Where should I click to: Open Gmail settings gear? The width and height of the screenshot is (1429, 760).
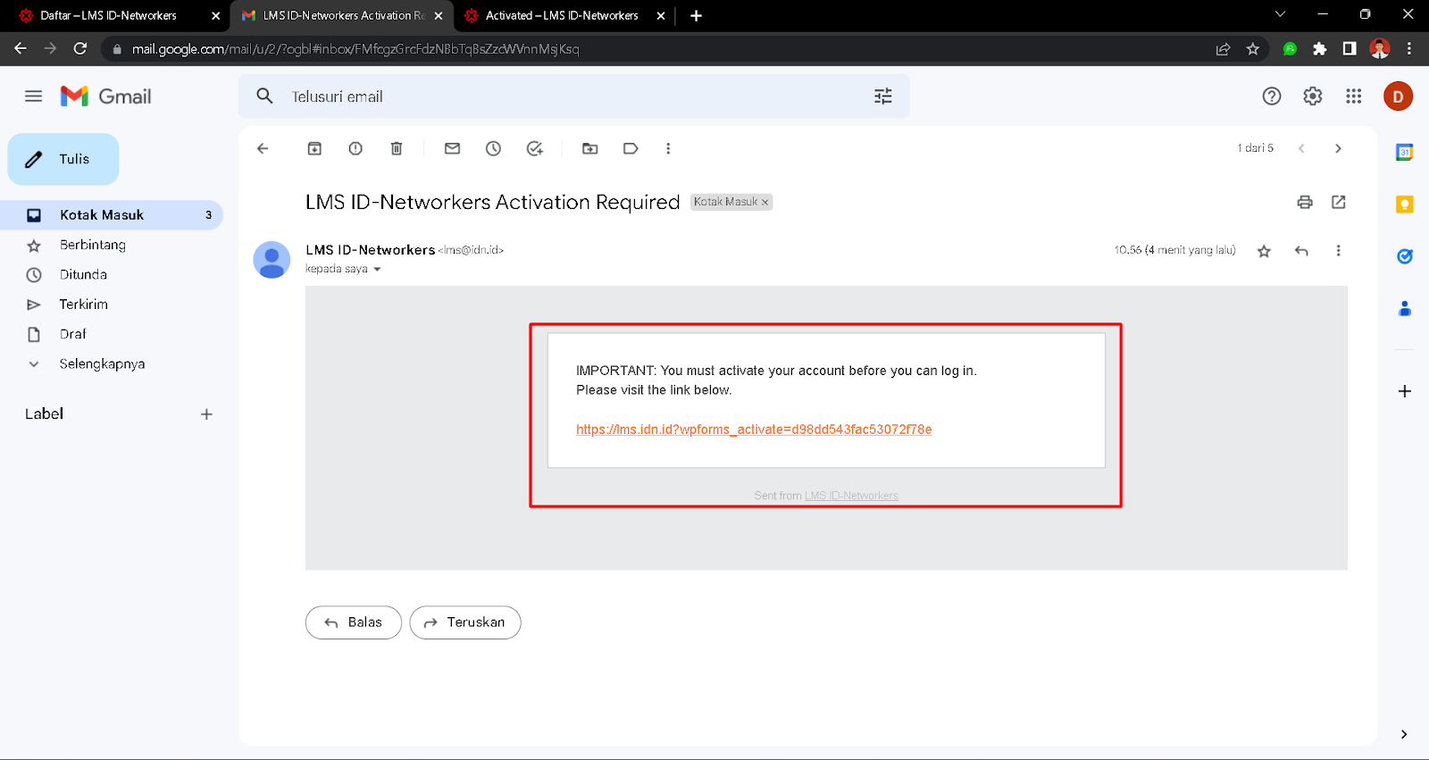point(1312,96)
